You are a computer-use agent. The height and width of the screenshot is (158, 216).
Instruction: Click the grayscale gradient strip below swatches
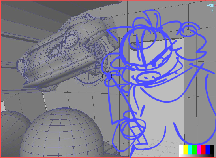pyautogui.click(x=197, y=156)
